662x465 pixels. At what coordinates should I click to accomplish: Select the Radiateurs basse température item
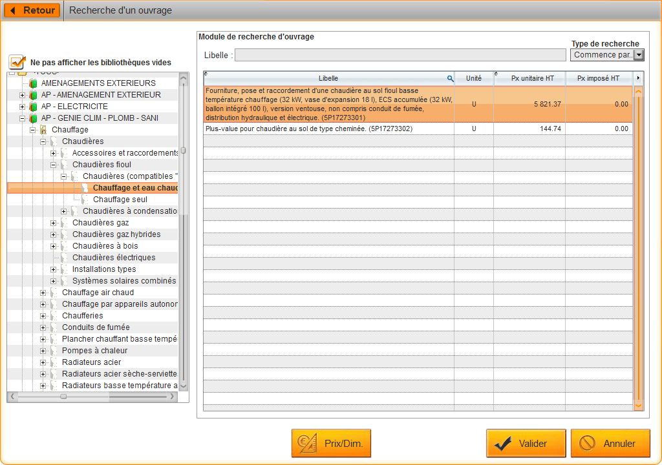coord(120,386)
